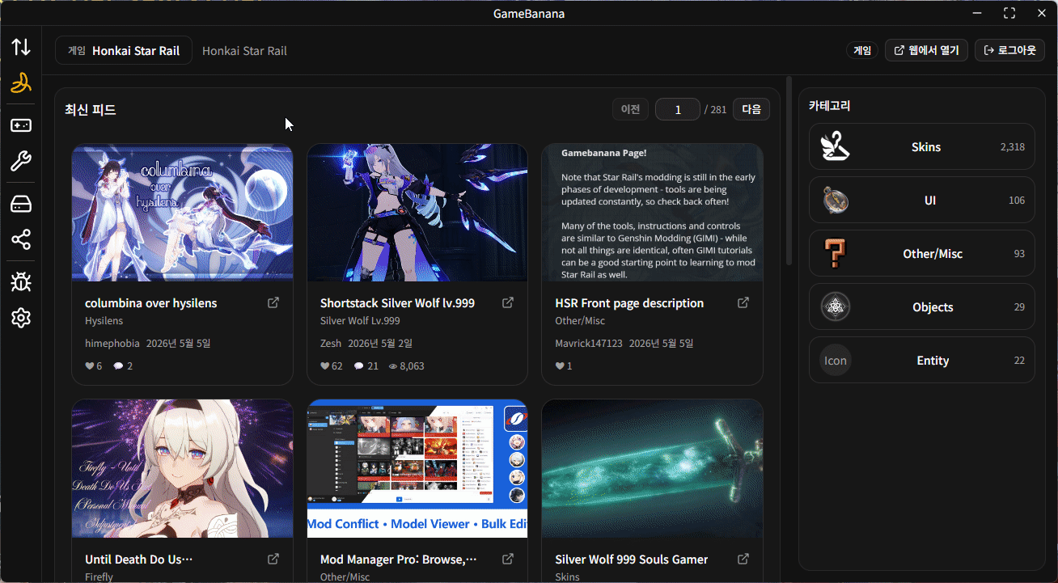Open the Silver Wolf 999 Souls Gamer thumbnail
Screen dimensions: 1058x583
pyautogui.click(x=653, y=468)
